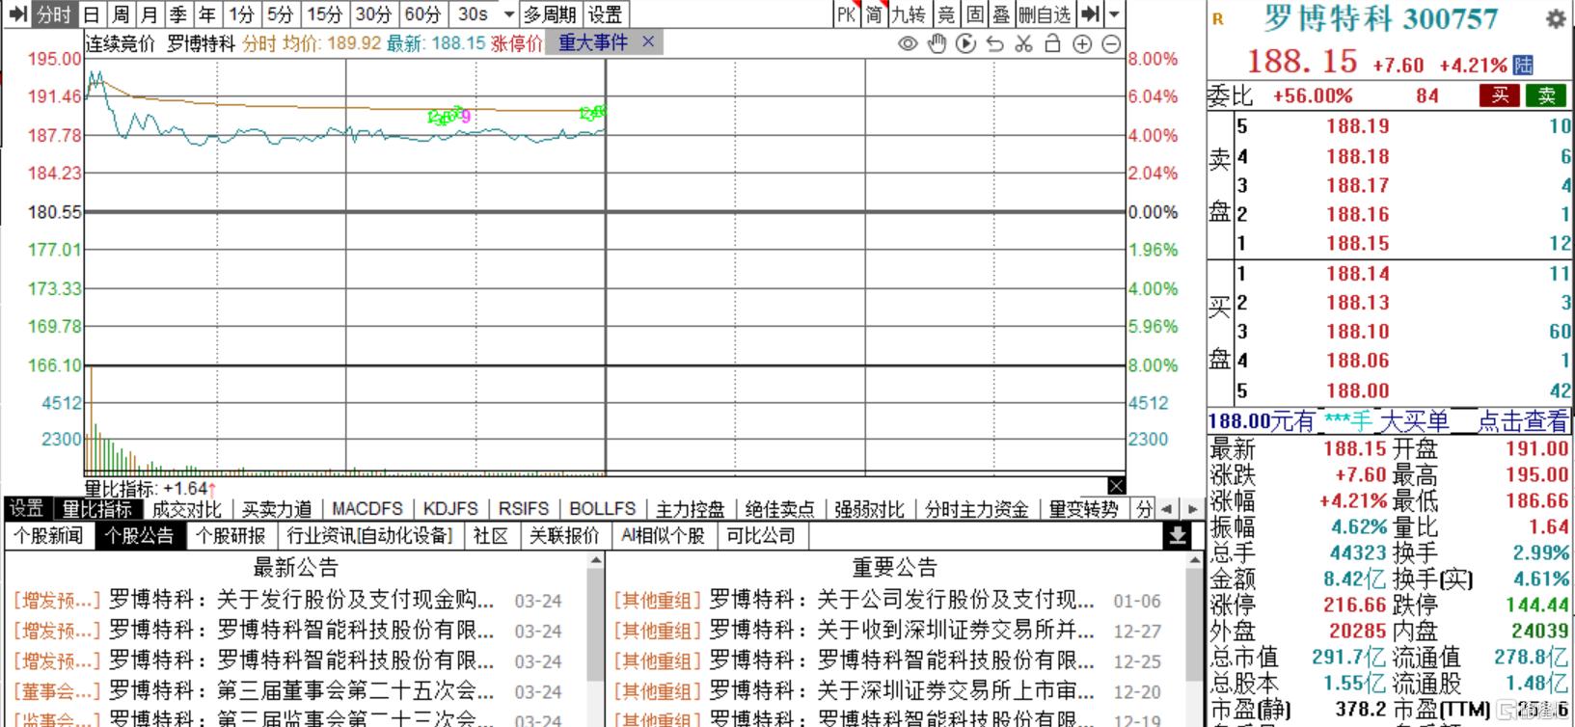Start the replay playback icon
This screenshot has height=727, width=1575.
(965, 44)
